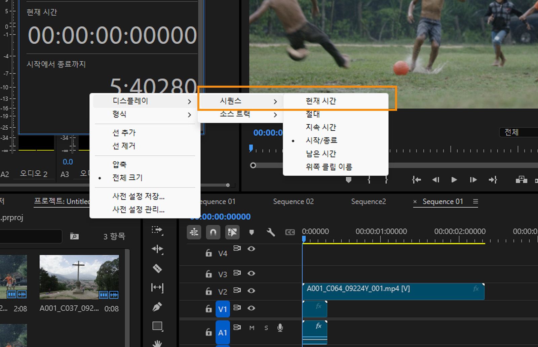Toggle timeline snapping magnet icon
The height and width of the screenshot is (347, 538).
coord(213,232)
